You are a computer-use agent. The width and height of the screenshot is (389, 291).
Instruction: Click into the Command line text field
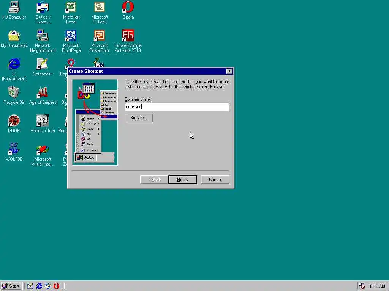[177, 107]
